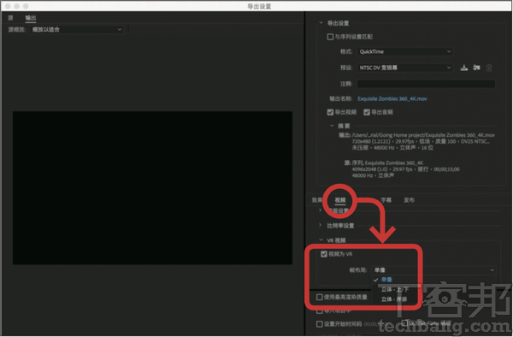Click the output path summary text
This screenshot has height=337, width=513.
(x=423, y=135)
